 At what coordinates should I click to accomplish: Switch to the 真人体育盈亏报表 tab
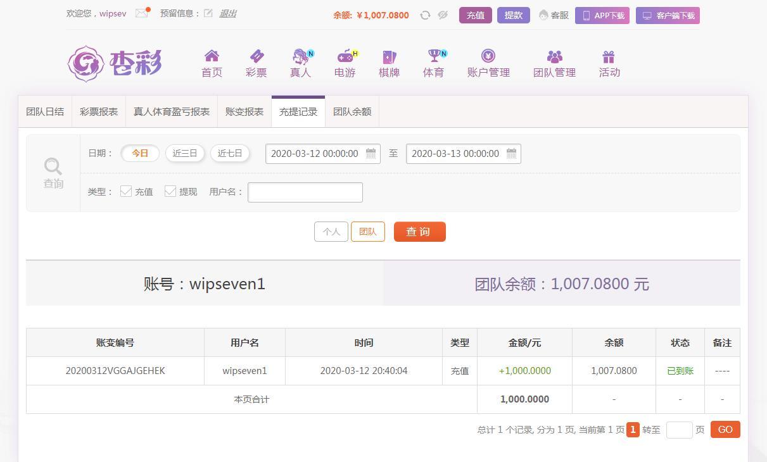[x=172, y=111]
